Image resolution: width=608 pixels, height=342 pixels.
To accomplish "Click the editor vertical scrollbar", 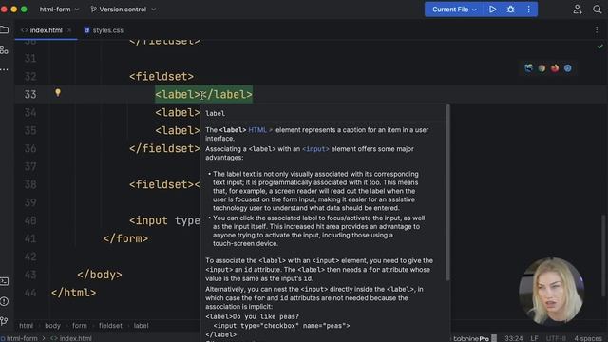I will pyautogui.click(x=604, y=256).
